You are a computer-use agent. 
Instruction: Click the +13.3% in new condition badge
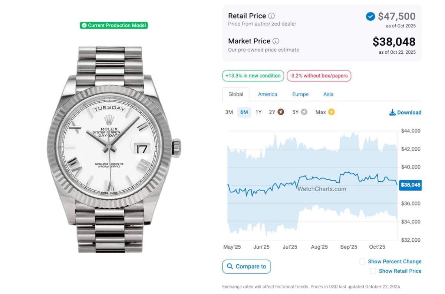pyautogui.click(x=253, y=76)
